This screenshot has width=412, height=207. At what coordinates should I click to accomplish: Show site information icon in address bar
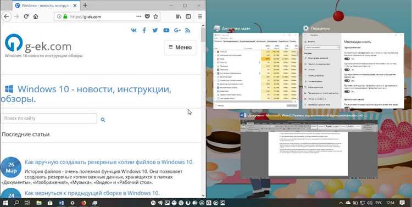(59, 16)
